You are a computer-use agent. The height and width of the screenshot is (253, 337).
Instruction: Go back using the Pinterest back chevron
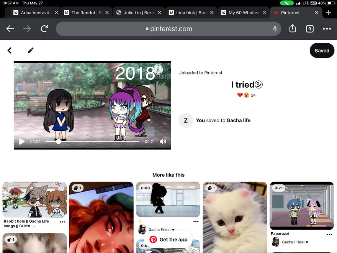point(10,51)
